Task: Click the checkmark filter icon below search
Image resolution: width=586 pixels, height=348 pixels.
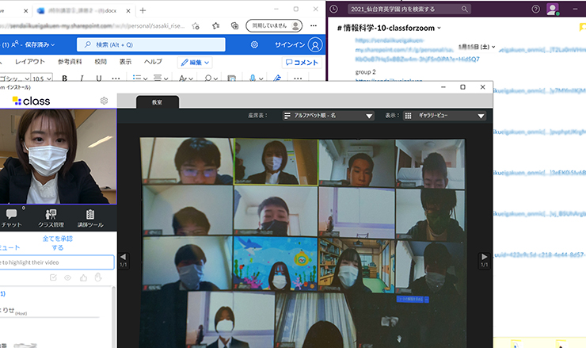Action: click(53, 277)
